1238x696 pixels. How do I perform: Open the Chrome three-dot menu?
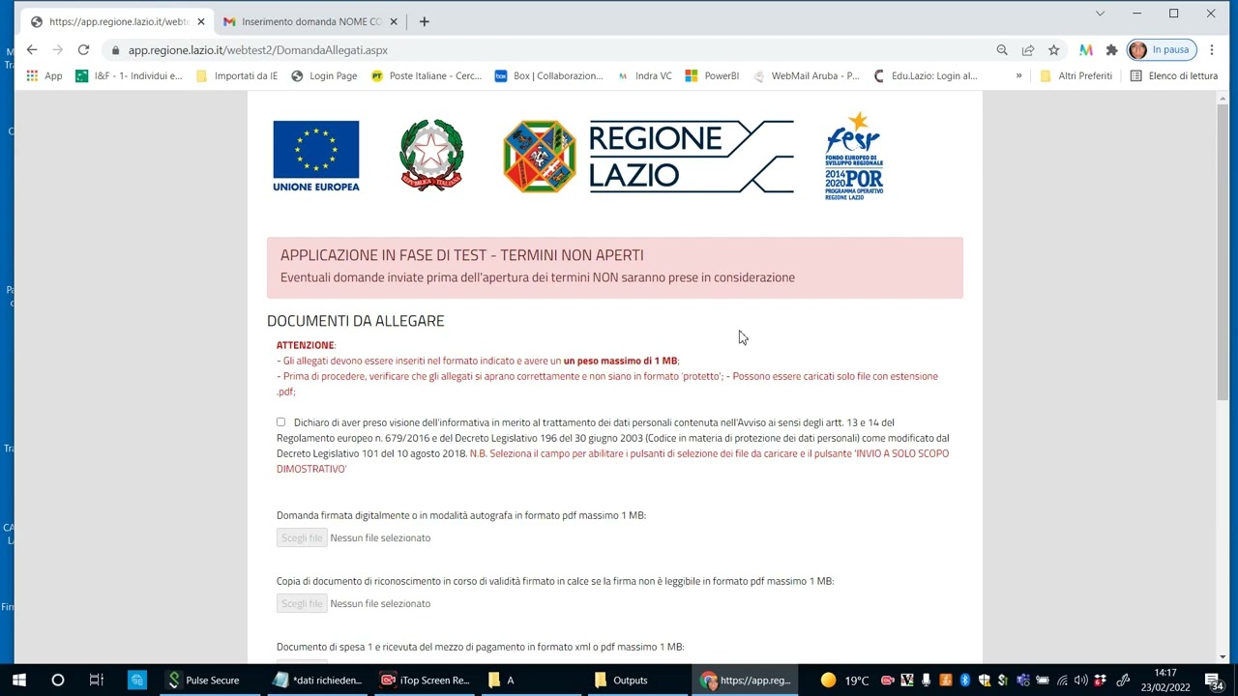[x=1212, y=49]
